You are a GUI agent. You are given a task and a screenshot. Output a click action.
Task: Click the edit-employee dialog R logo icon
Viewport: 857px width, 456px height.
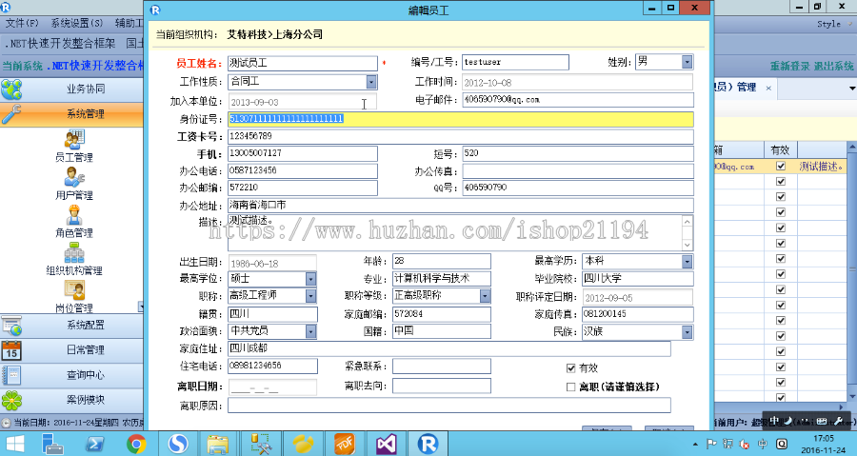pyautogui.click(x=155, y=10)
